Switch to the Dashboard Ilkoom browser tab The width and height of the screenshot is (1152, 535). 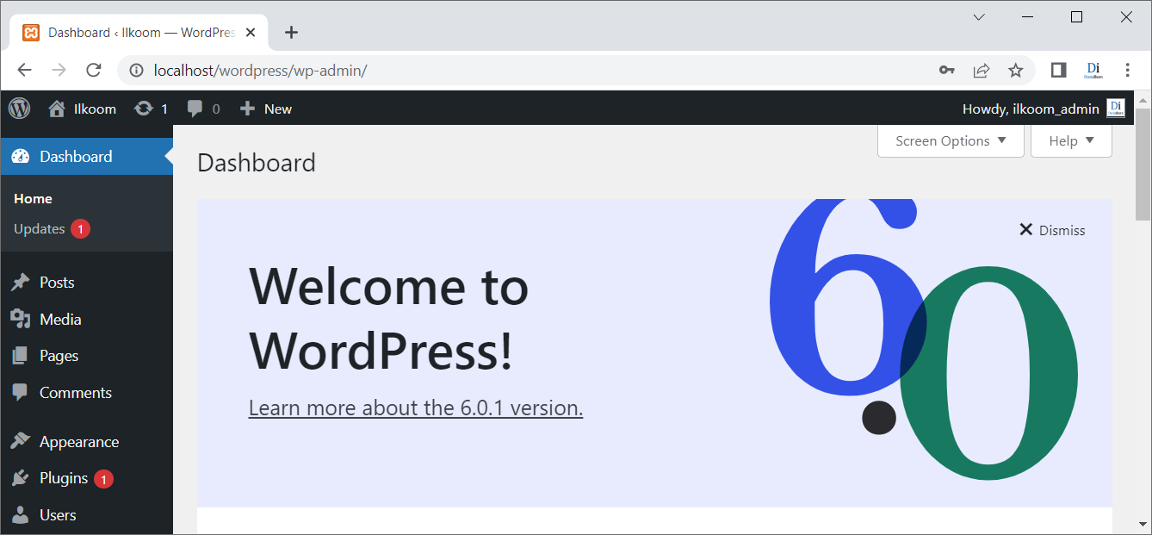click(140, 33)
